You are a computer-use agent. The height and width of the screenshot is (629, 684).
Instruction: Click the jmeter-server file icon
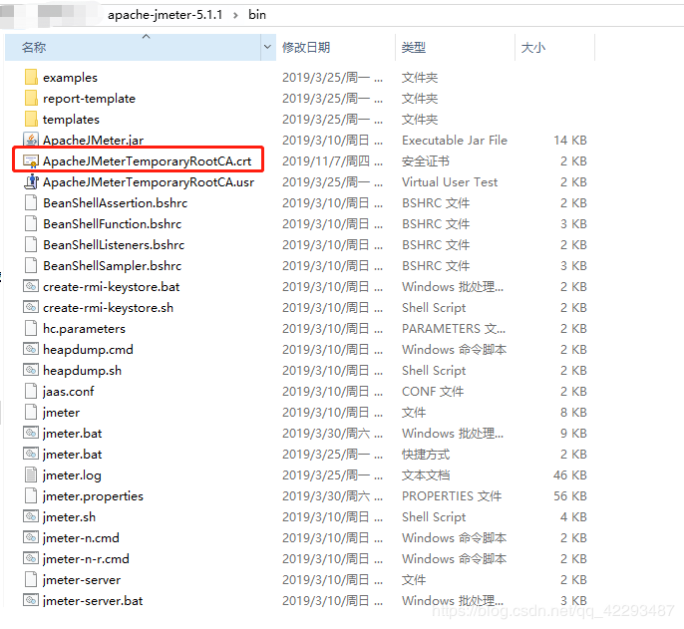(x=31, y=580)
